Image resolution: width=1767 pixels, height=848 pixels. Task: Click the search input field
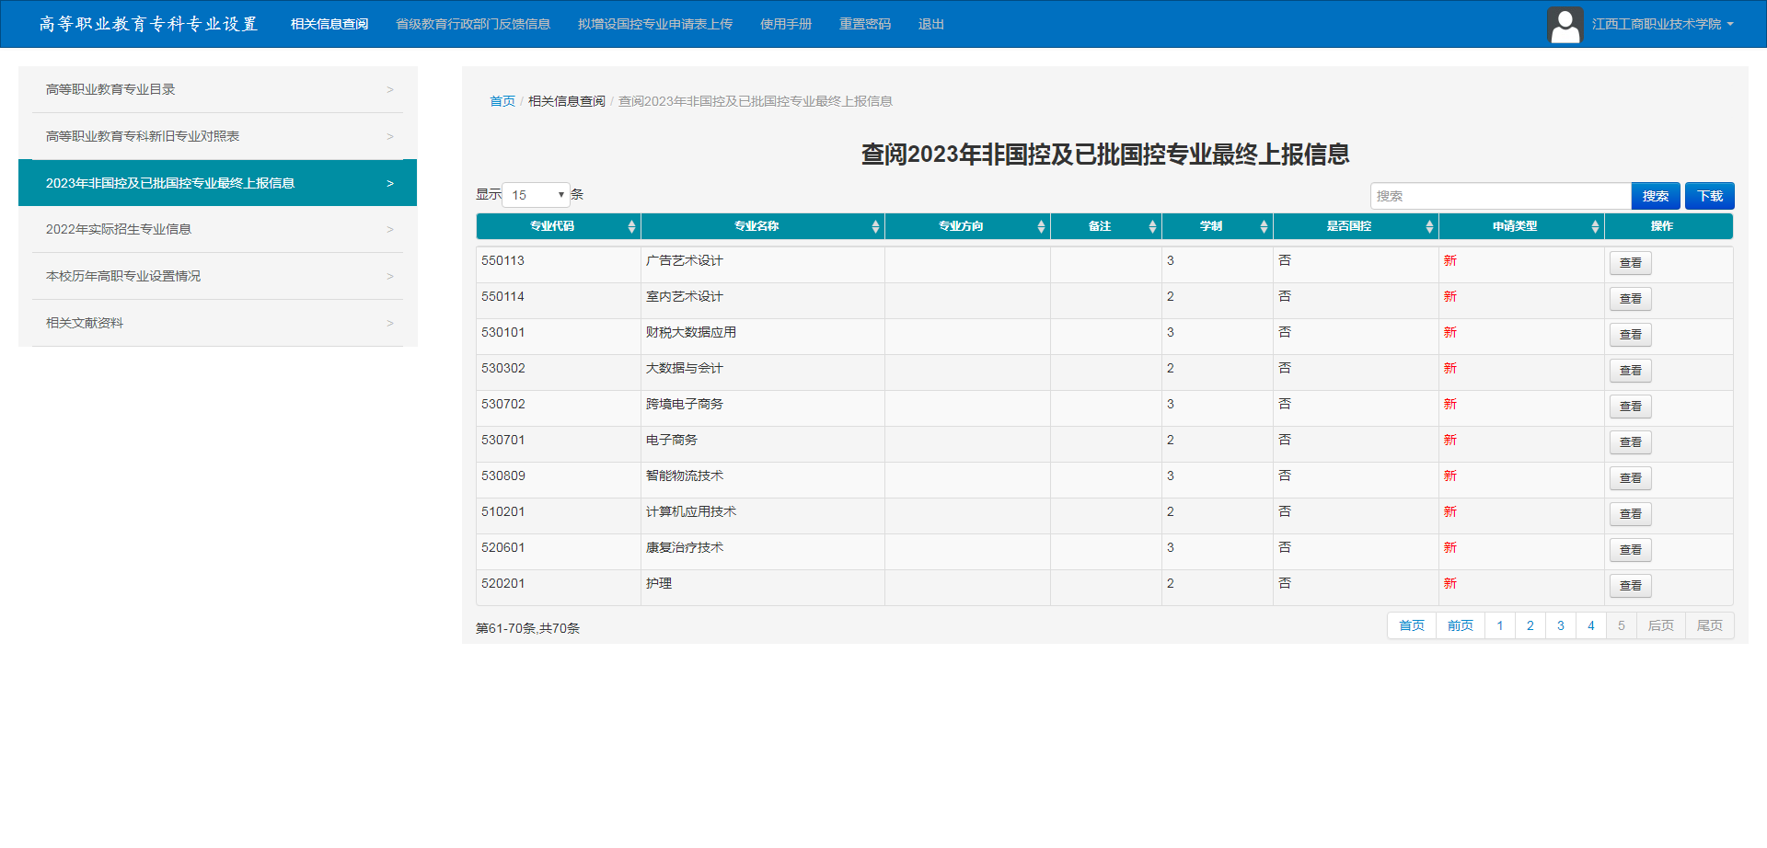(x=1500, y=196)
